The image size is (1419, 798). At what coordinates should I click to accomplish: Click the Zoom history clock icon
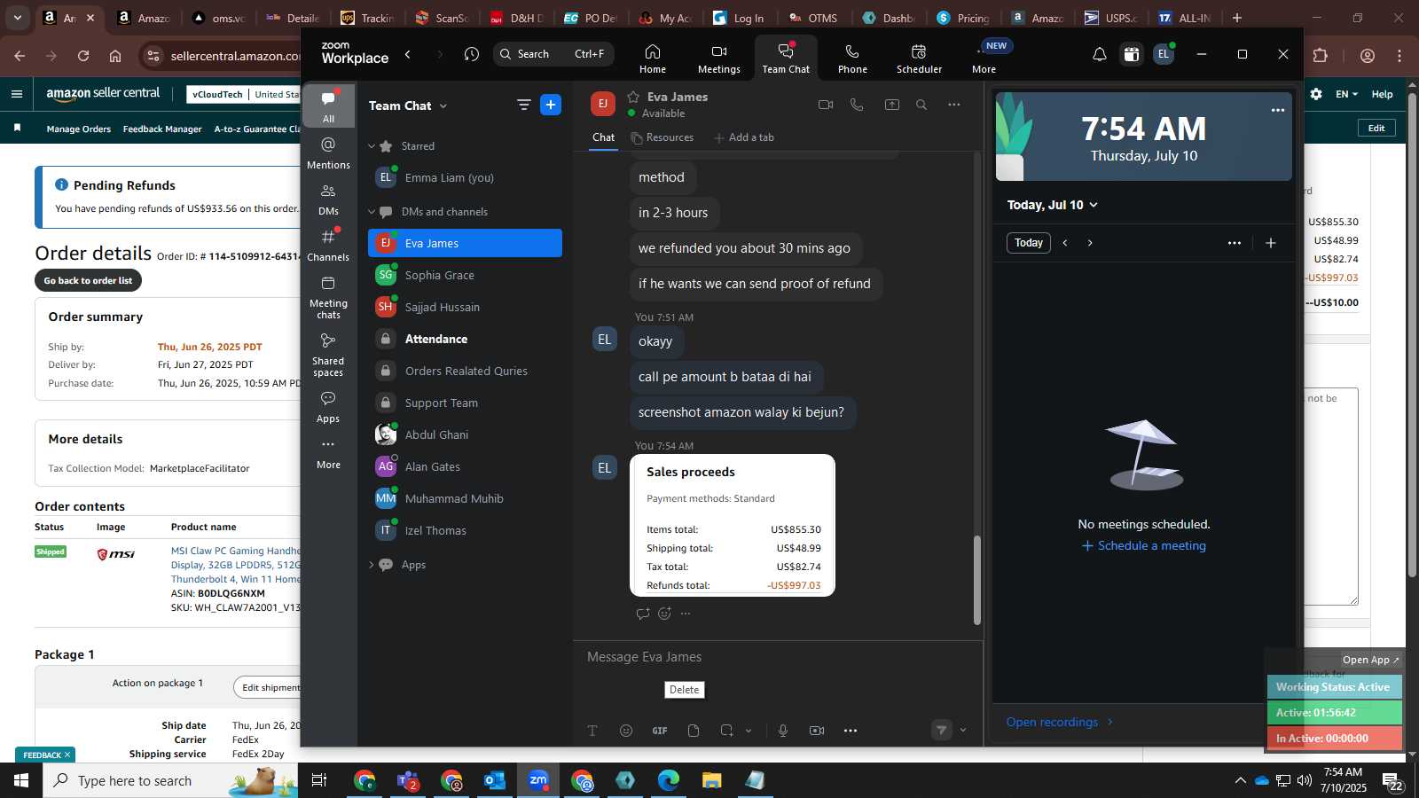point(471,54)
